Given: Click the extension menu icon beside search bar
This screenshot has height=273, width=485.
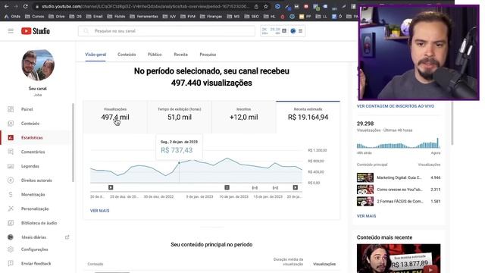Looking at the screenshot, I should point(300,31).
